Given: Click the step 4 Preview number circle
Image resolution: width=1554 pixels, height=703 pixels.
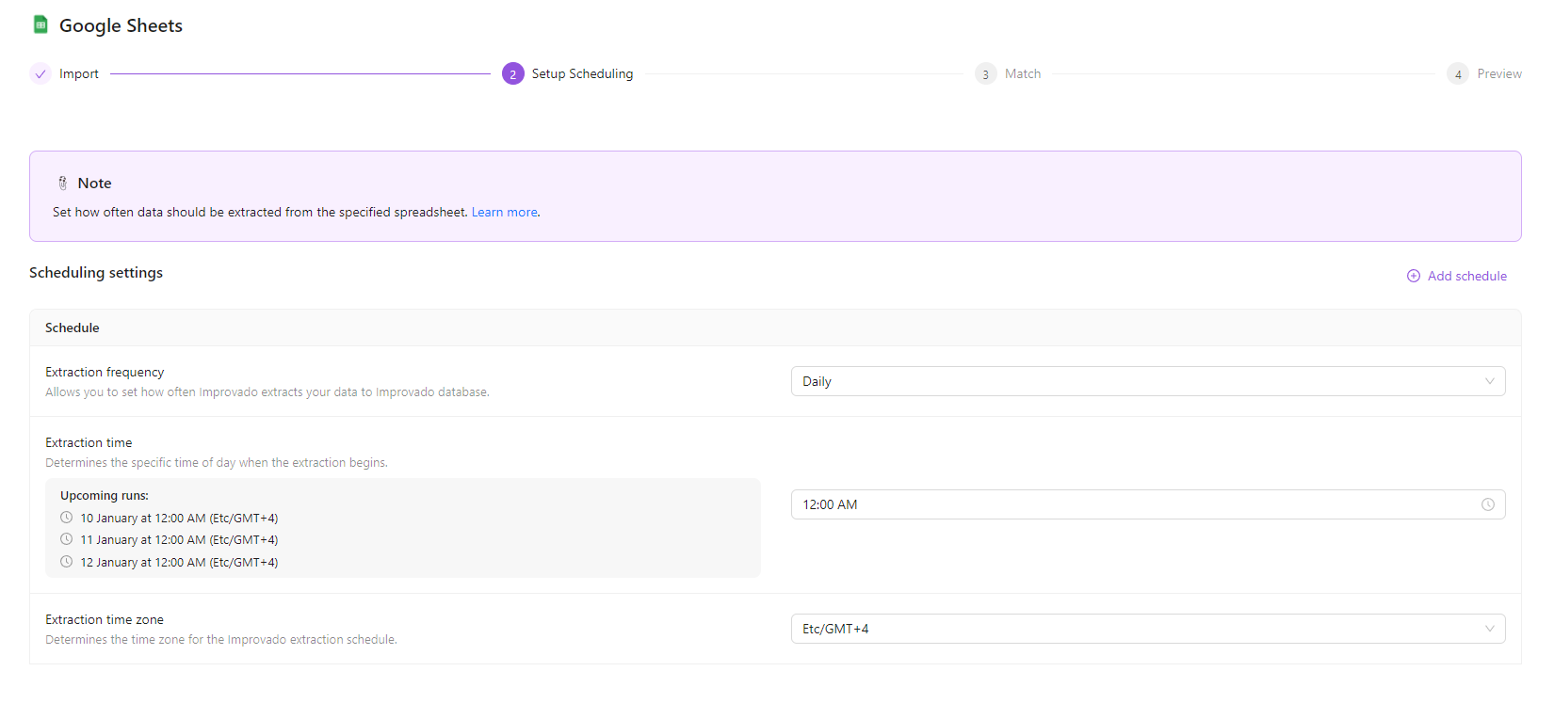Looking at the screenshot, I should click(1457, 73).
